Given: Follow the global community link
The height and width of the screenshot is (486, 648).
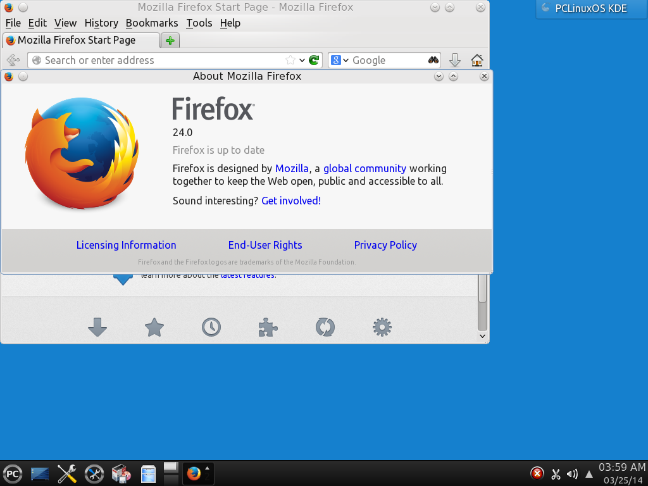Looking at the screenshot, I should tap(364, 168).
